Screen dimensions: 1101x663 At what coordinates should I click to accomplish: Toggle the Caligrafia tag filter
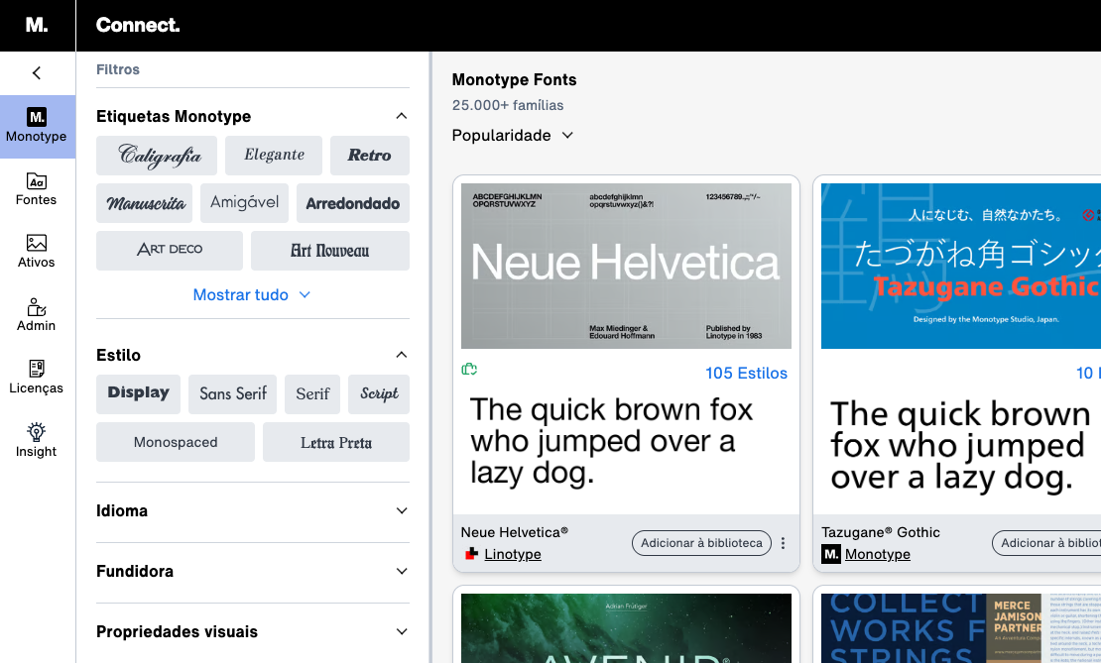[160, 156]
